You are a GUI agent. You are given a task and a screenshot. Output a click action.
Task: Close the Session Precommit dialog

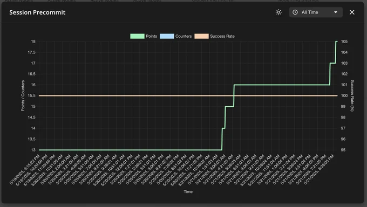[x=352, y=12]
